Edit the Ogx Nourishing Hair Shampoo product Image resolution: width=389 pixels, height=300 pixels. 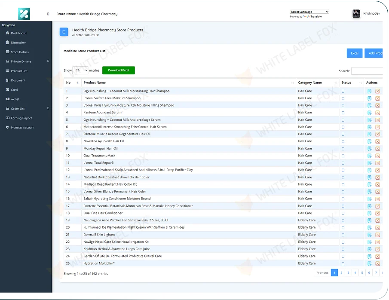click(x=369, y=91)
